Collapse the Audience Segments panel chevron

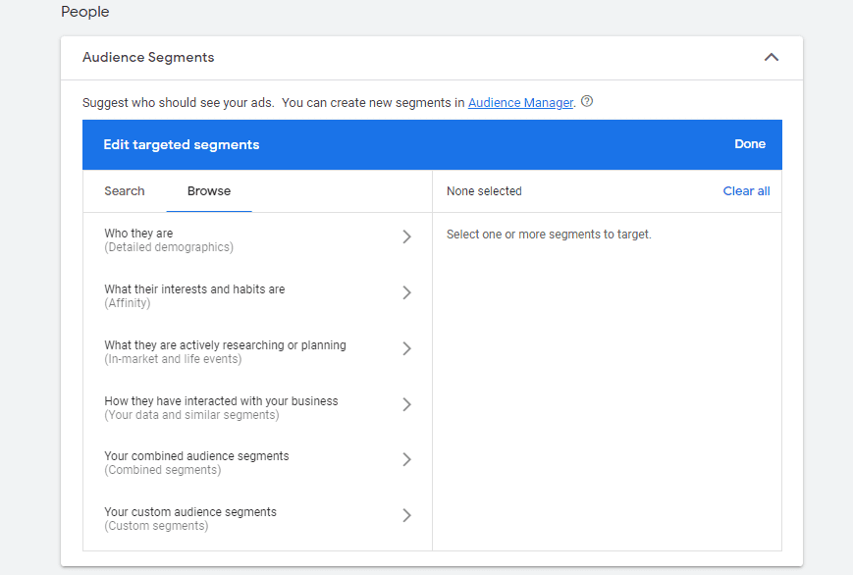(x=771, y=58)
